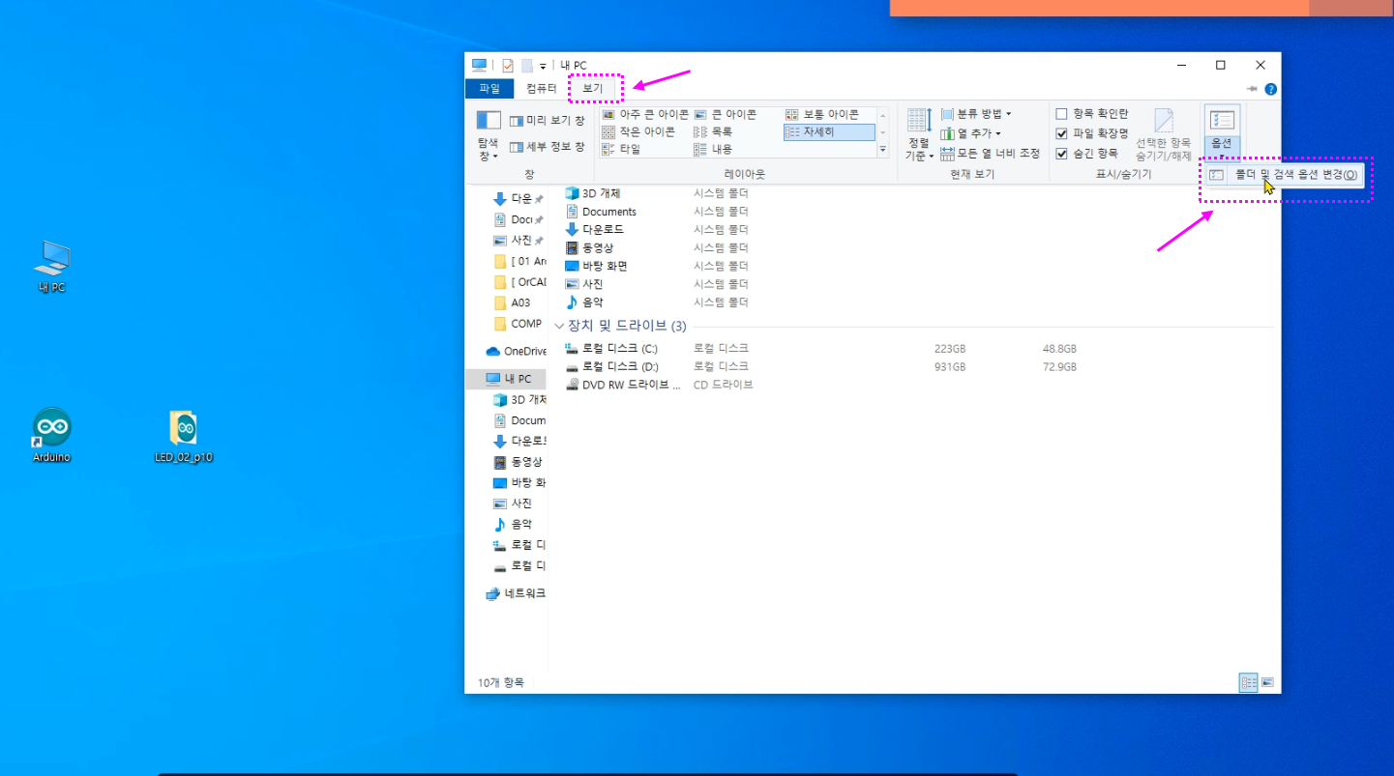Select 아주 큰 아이콘 layout
Image resolution: width=1394 pixels, height=776 pixels.
644,114
